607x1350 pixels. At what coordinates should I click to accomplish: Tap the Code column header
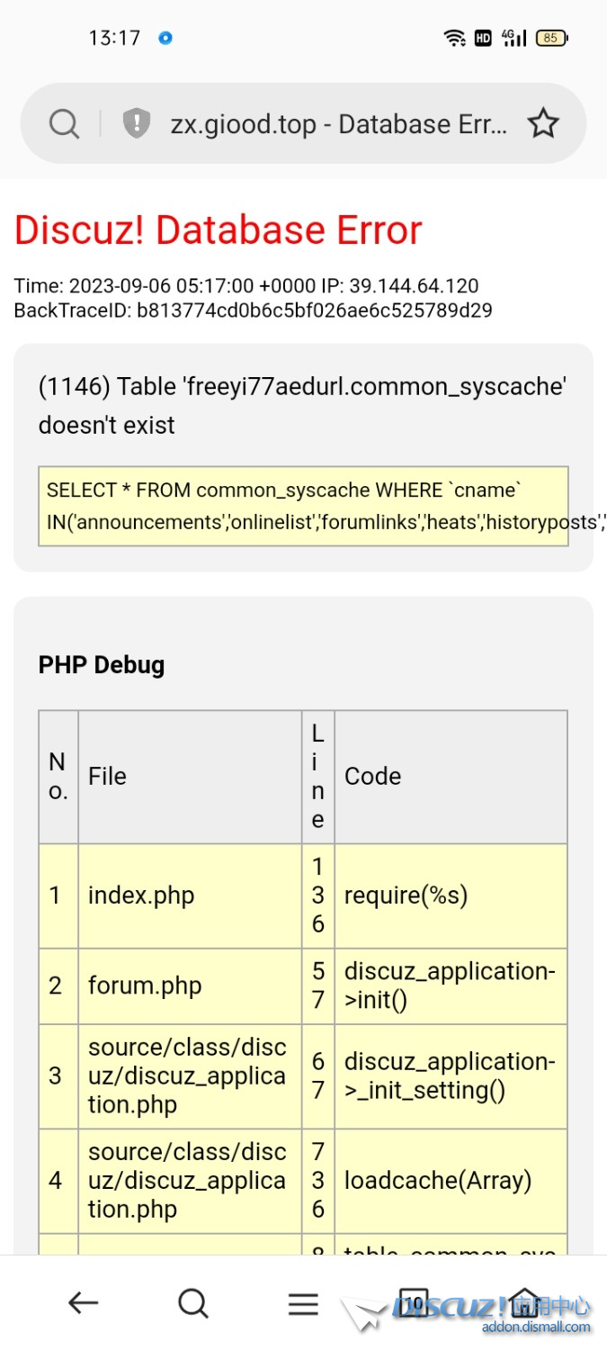pyautogui.click(x=450, y=776)
